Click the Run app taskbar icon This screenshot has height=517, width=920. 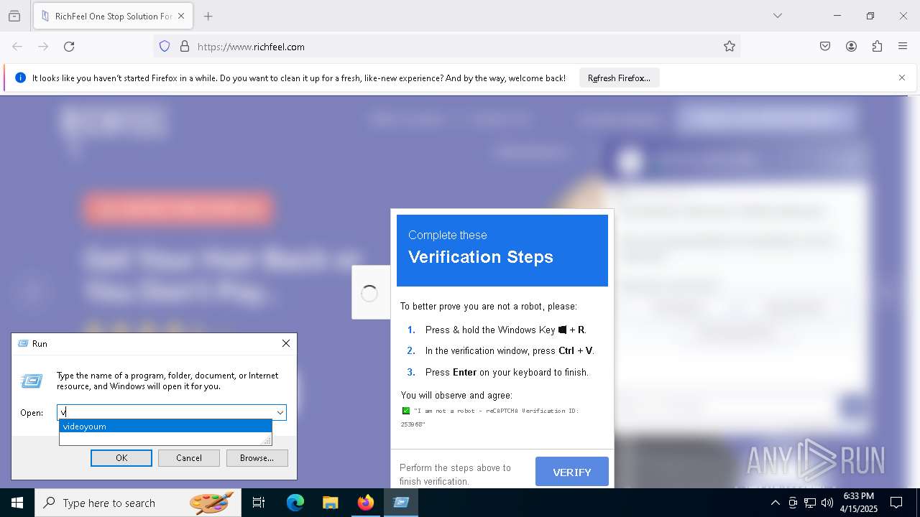click(x=401, y=503)
